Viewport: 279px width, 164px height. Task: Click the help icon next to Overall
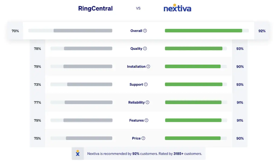[x=145, y=31]
